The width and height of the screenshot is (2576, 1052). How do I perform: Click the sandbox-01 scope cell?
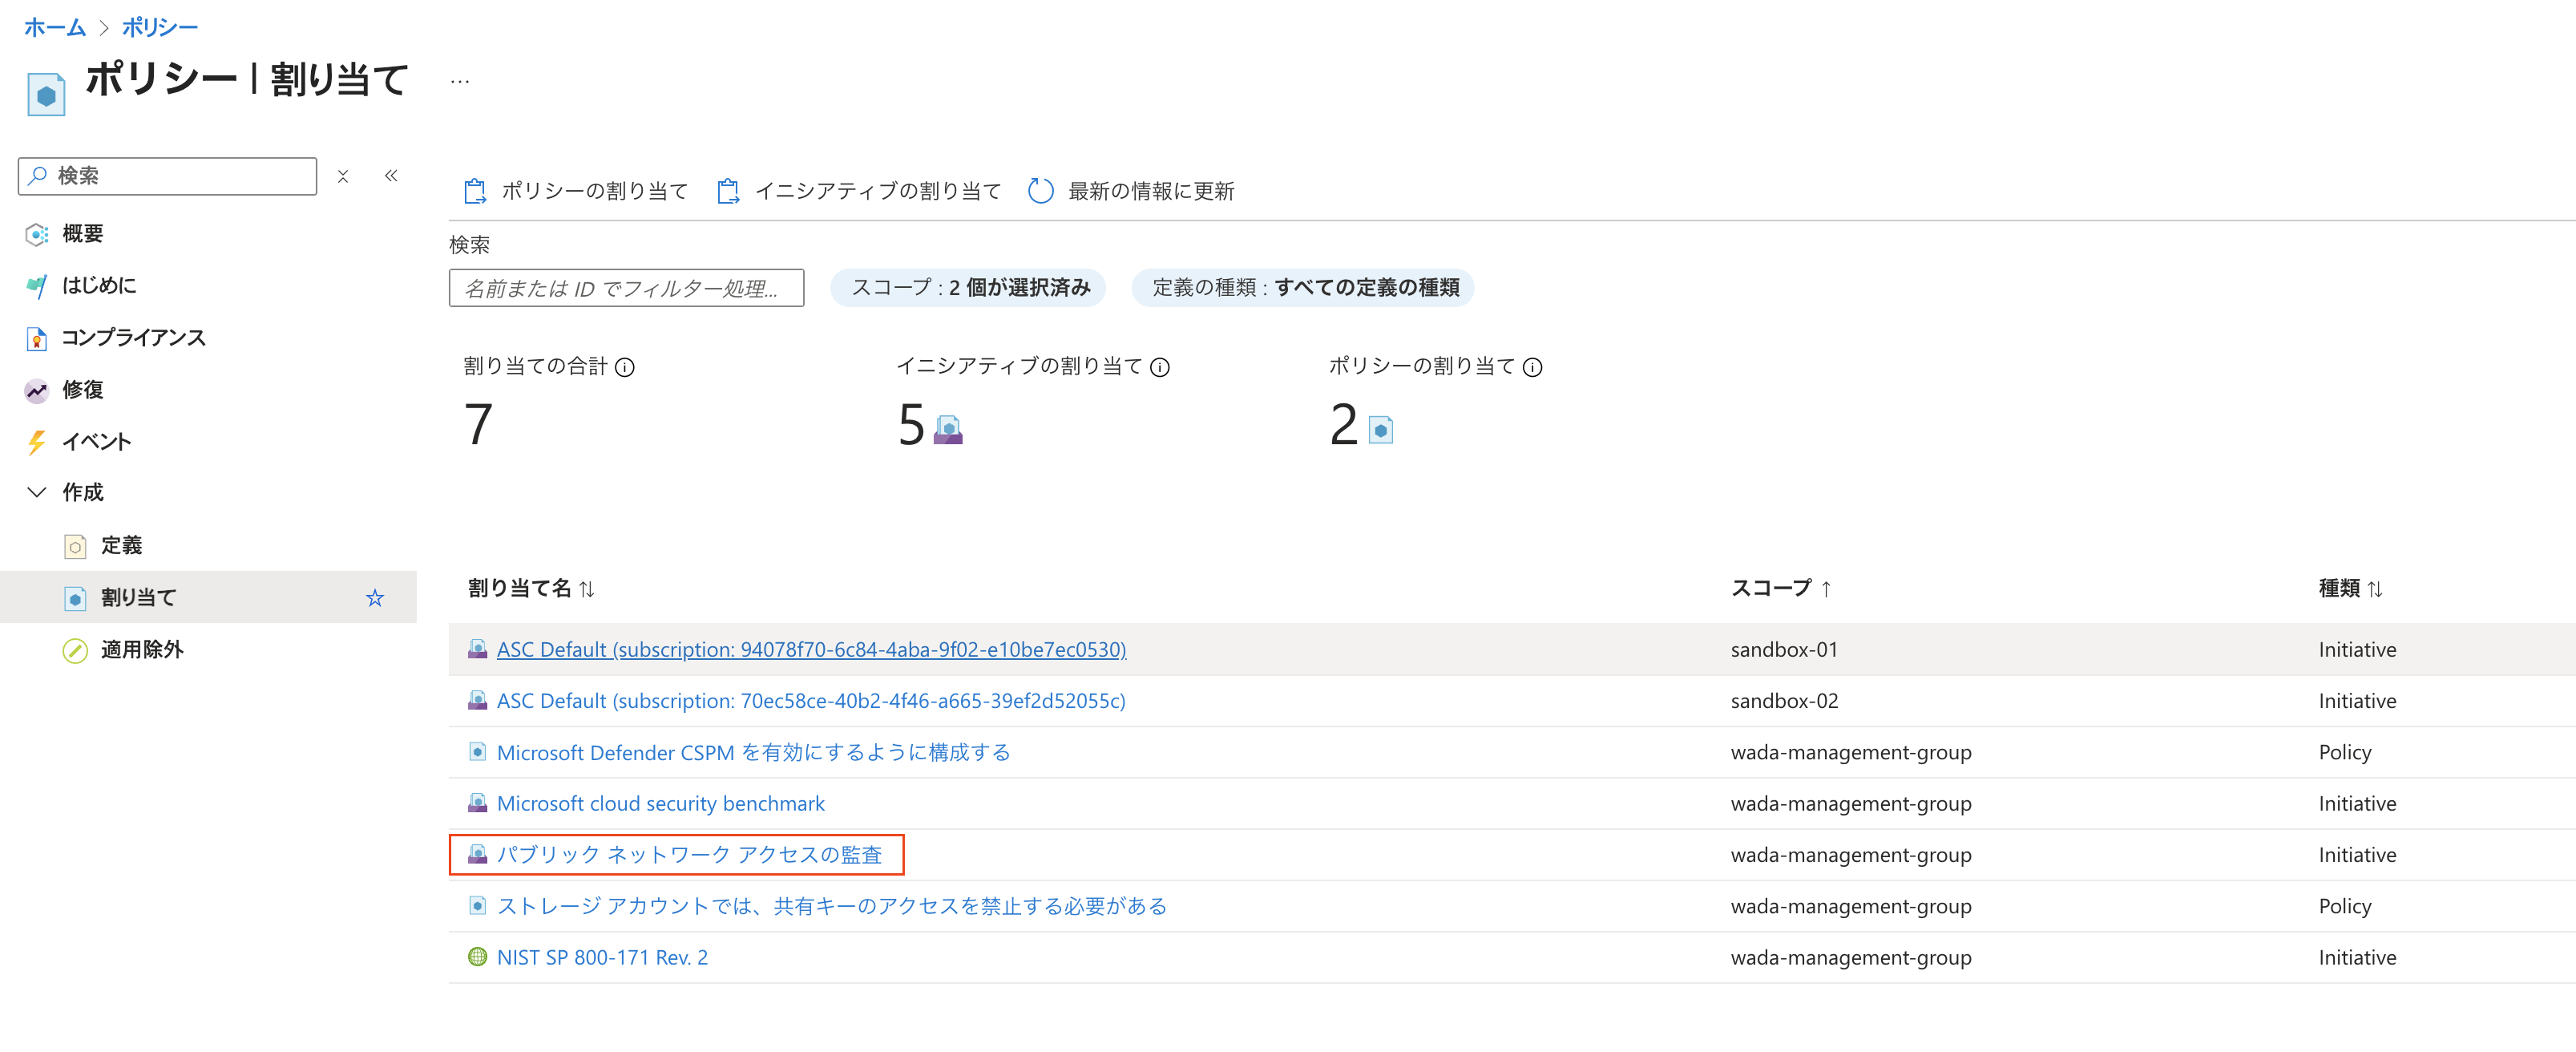tap(1784, 650)
